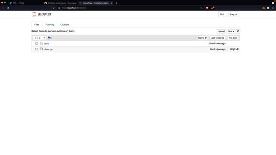Click the Jupyter logo
276x155 pixels.
(42, 14)
